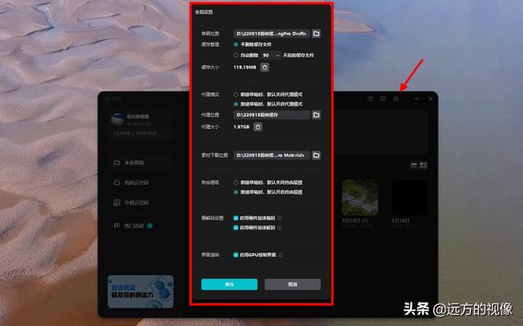Choose 默认关闭代理模式 radio option

[236, 95]
